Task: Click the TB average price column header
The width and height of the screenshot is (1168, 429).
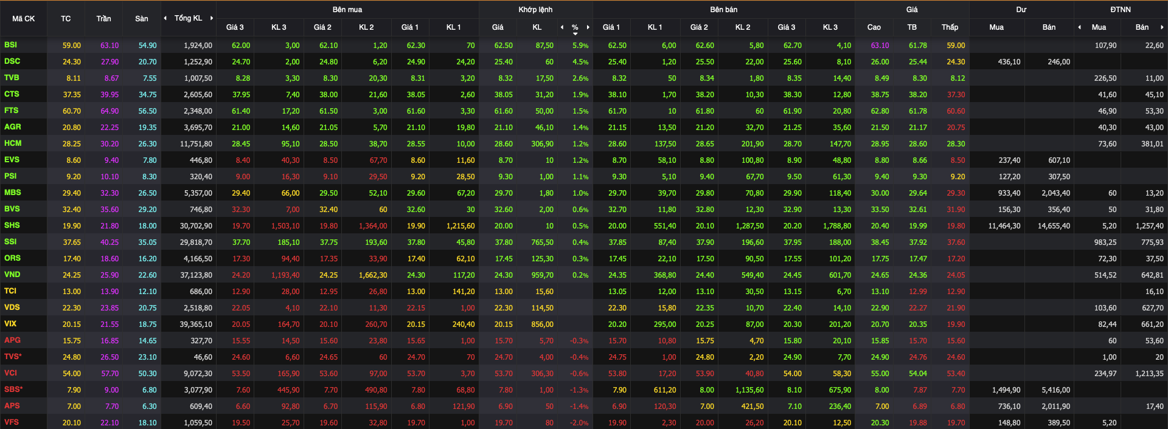Action: [912, 27]
